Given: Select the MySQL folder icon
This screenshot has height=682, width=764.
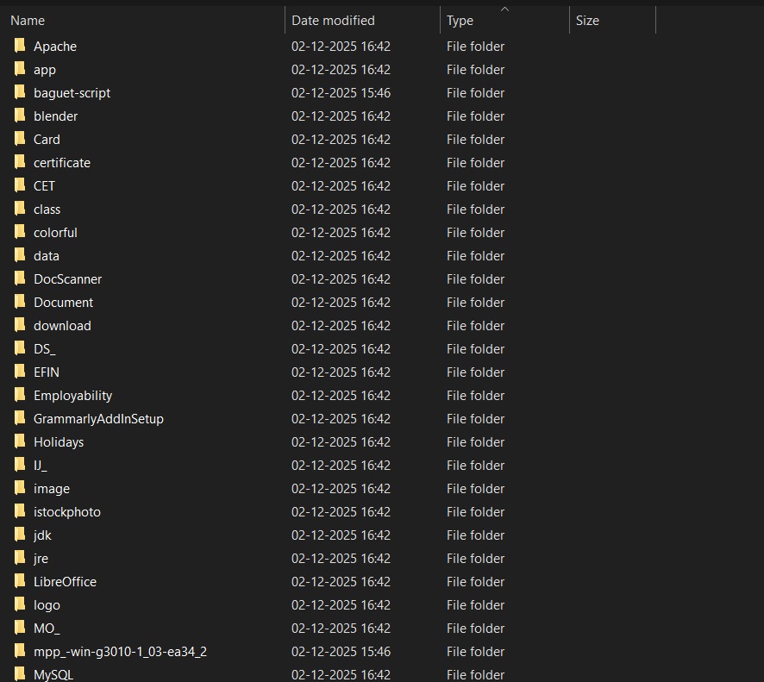Looking at the screenshot, I should coord(20,674).
